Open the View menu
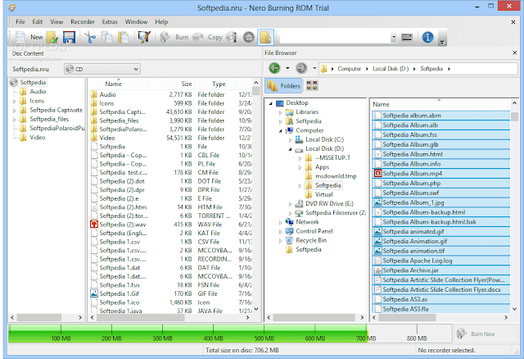The image size is (524, 359). pyautogui.click(x=56, y=22)
